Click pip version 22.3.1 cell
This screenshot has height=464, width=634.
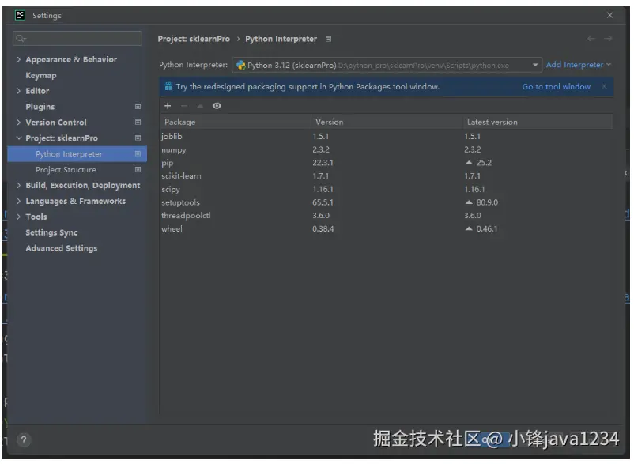[323, 163]
